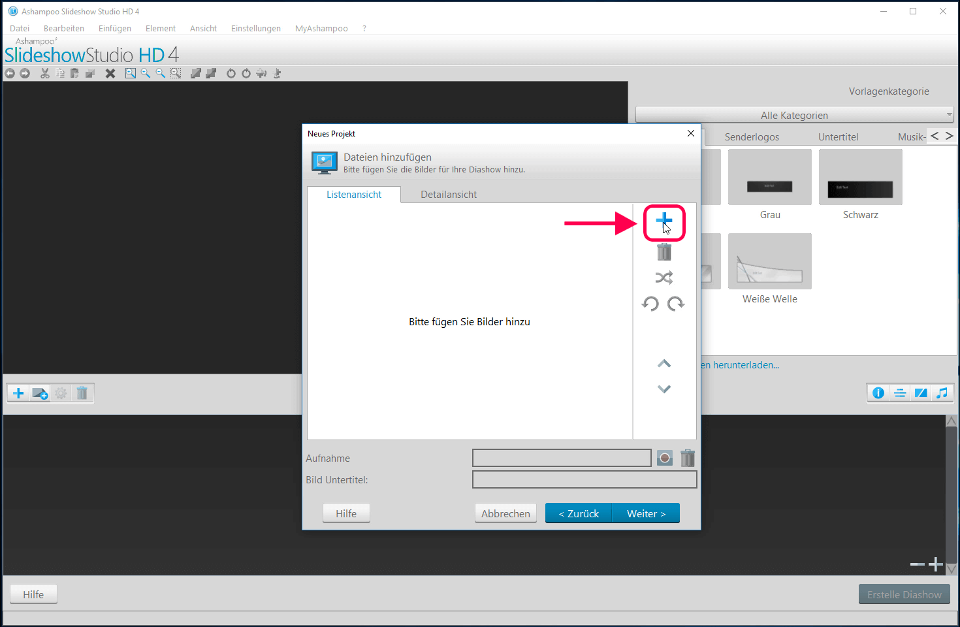Click the undo back-arrow toolbar icon
The image size is (960, 627).
point(10,74)
